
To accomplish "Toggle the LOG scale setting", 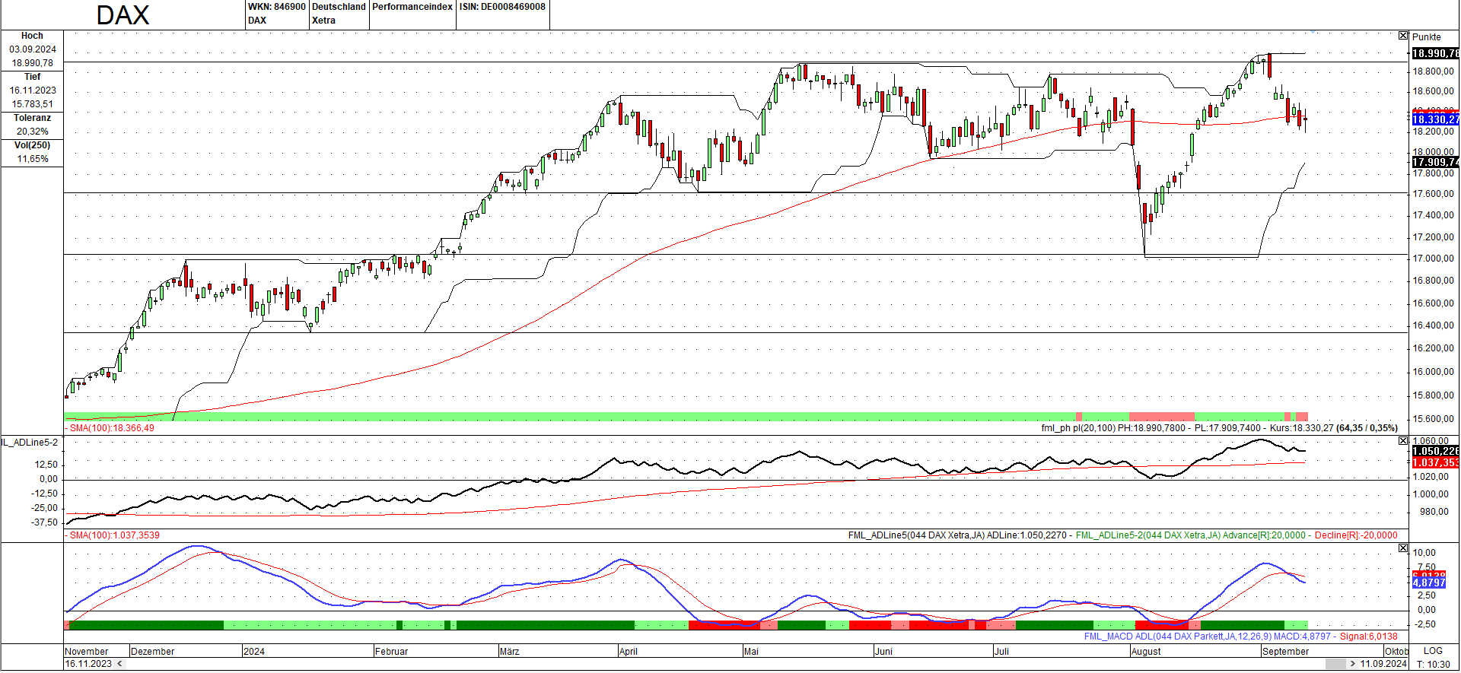I will tap(1433, 651).
